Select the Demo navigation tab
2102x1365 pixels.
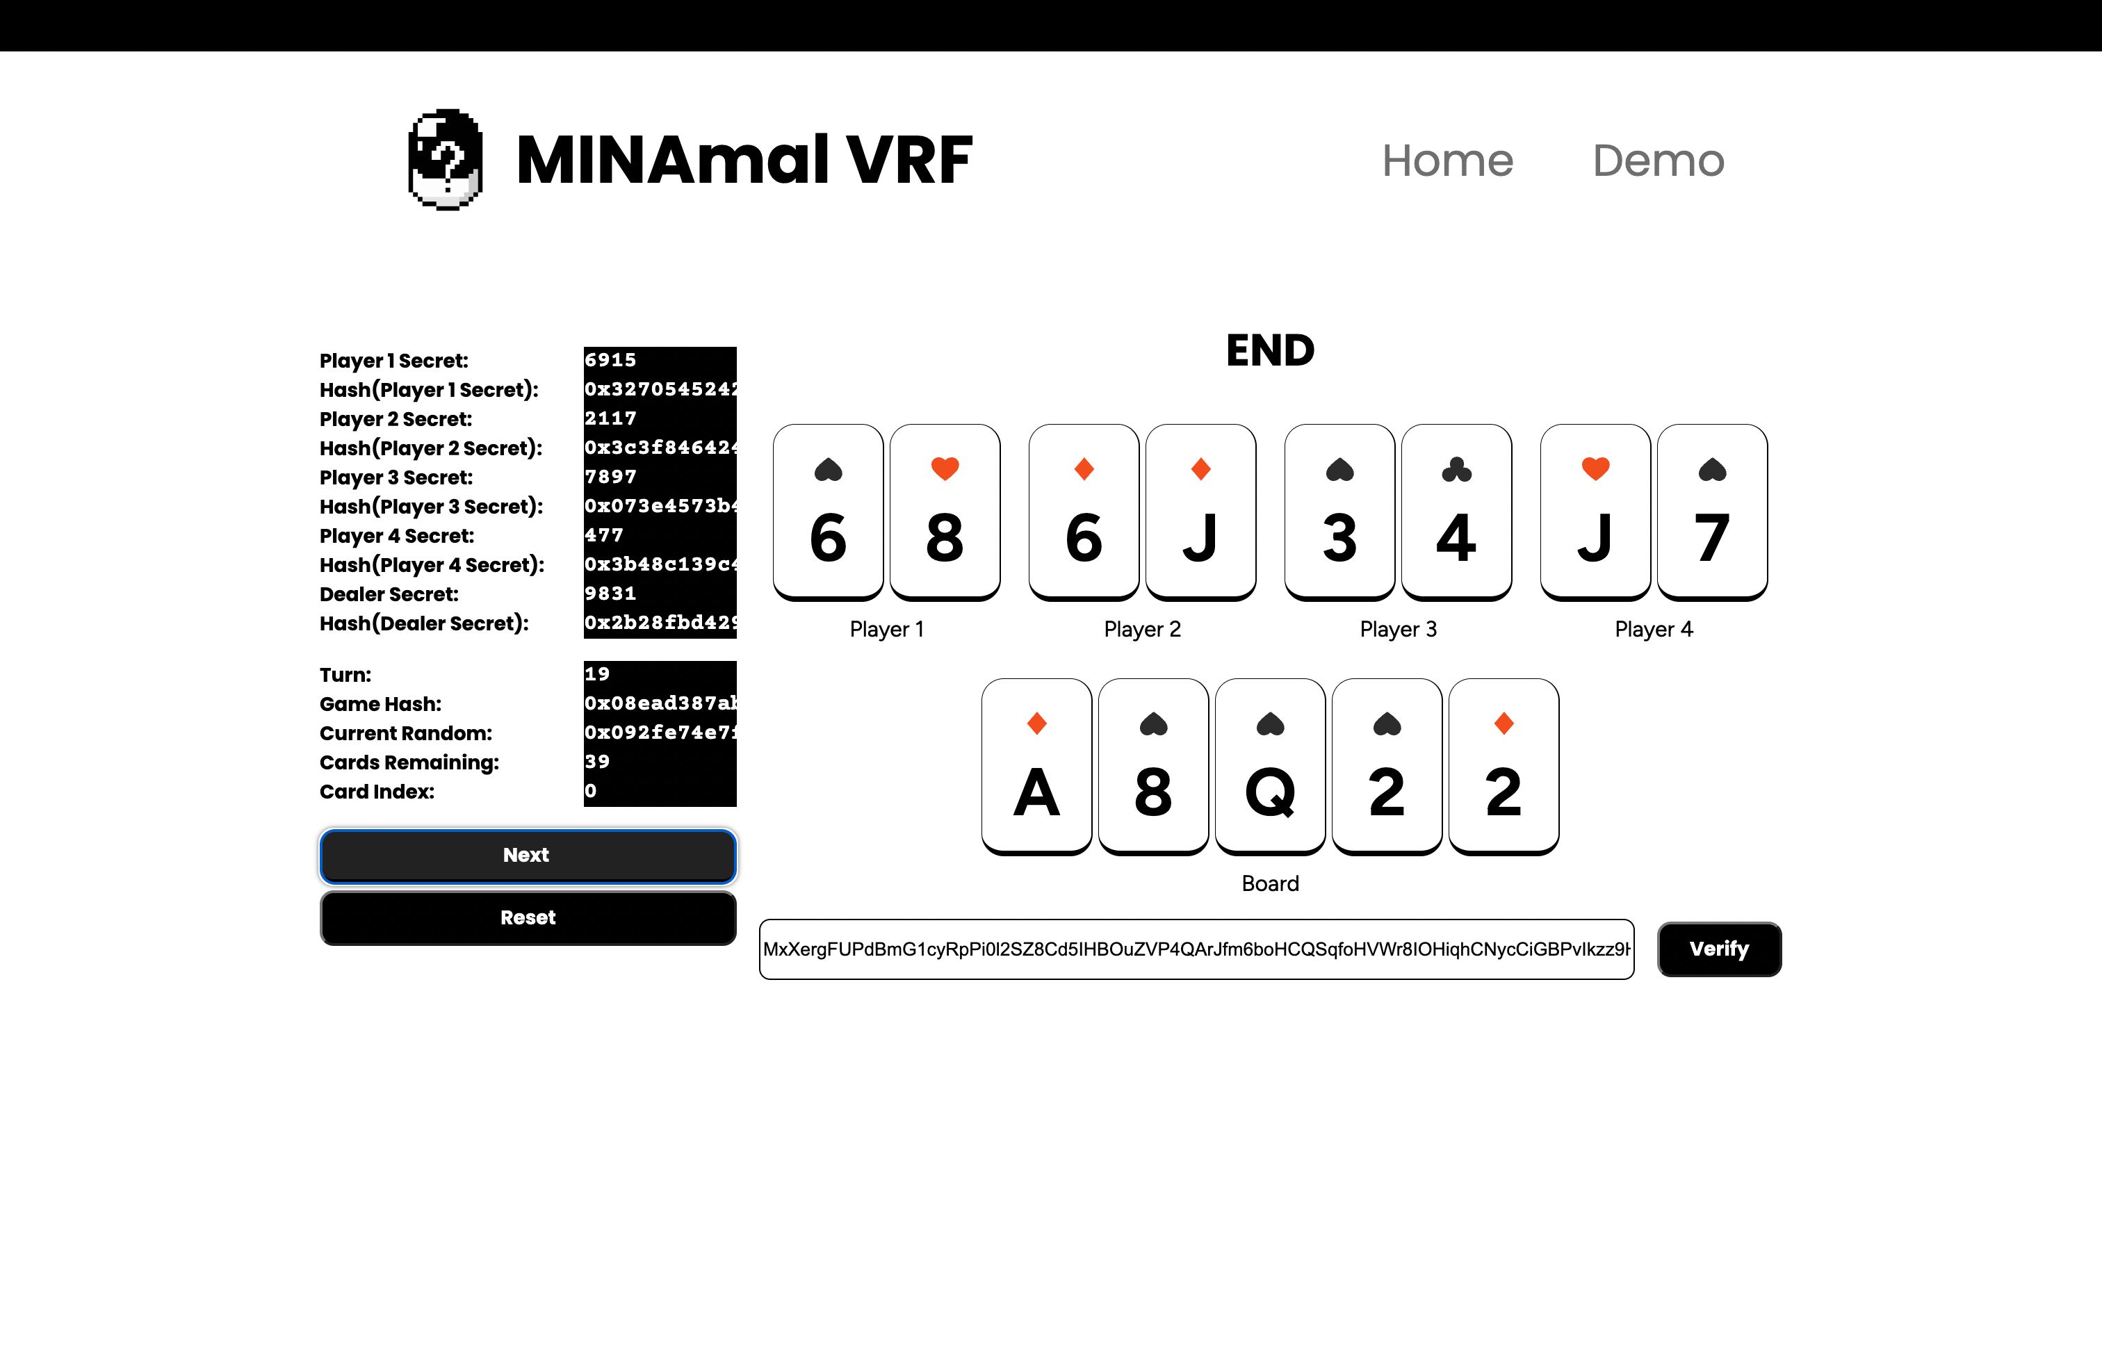point(1659,158)
